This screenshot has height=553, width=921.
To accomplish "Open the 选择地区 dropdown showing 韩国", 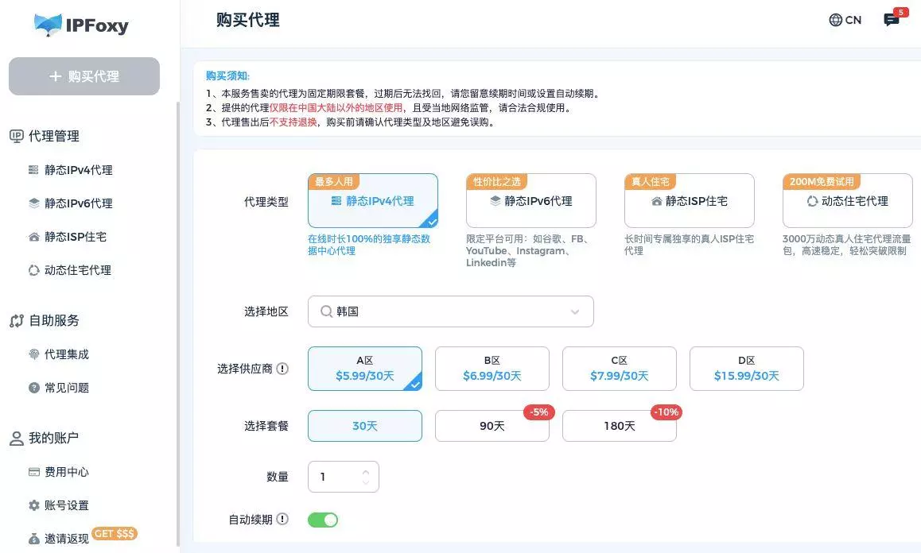I will tap(450, 311).
